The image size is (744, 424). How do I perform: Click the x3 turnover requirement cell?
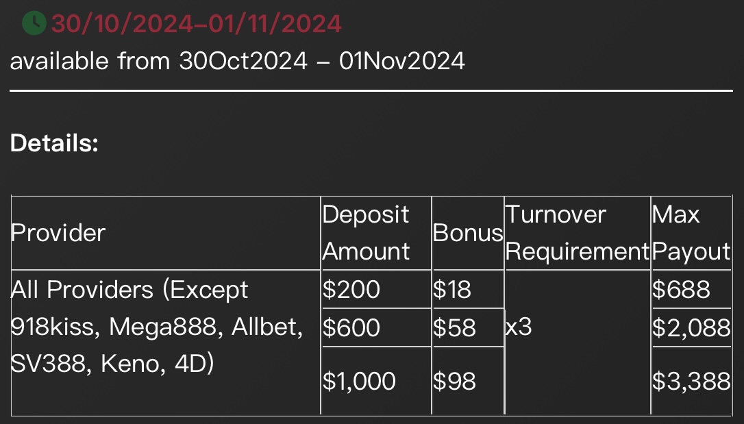pyautogui.click(x=518, y=327)
